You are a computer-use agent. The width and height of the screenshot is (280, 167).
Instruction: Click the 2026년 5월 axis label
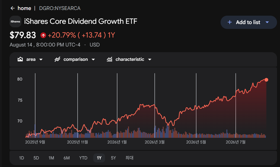pyautogui.click(x=196, y=142)
